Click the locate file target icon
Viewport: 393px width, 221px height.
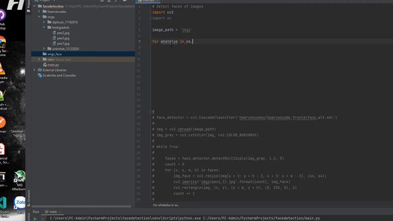[x=102, y=1]
